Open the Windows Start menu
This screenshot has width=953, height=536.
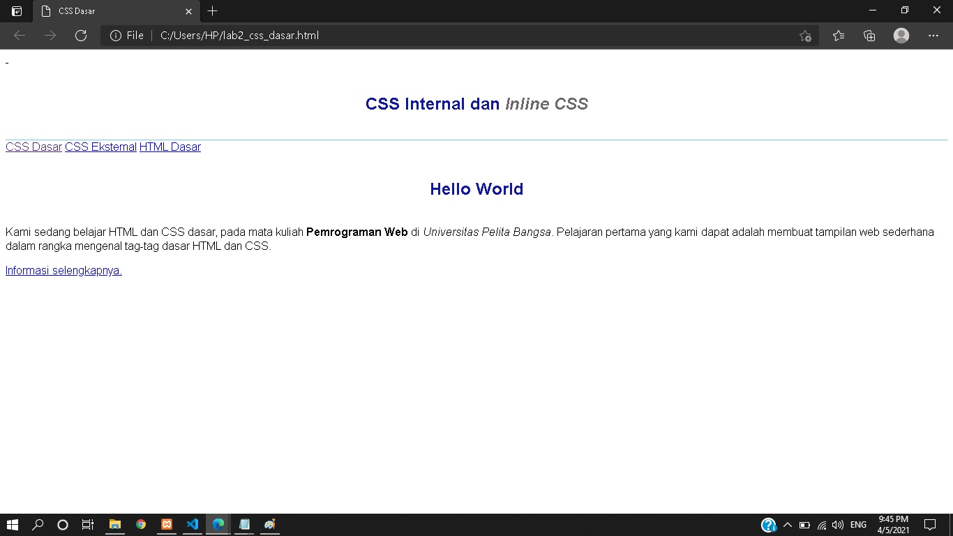coord(13,524)
